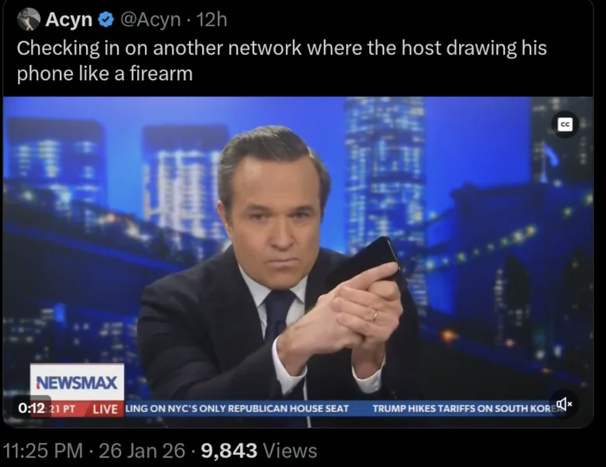Toggle closed captions CC button
Screen dimensions: 606x467
[x=565, y=125]
